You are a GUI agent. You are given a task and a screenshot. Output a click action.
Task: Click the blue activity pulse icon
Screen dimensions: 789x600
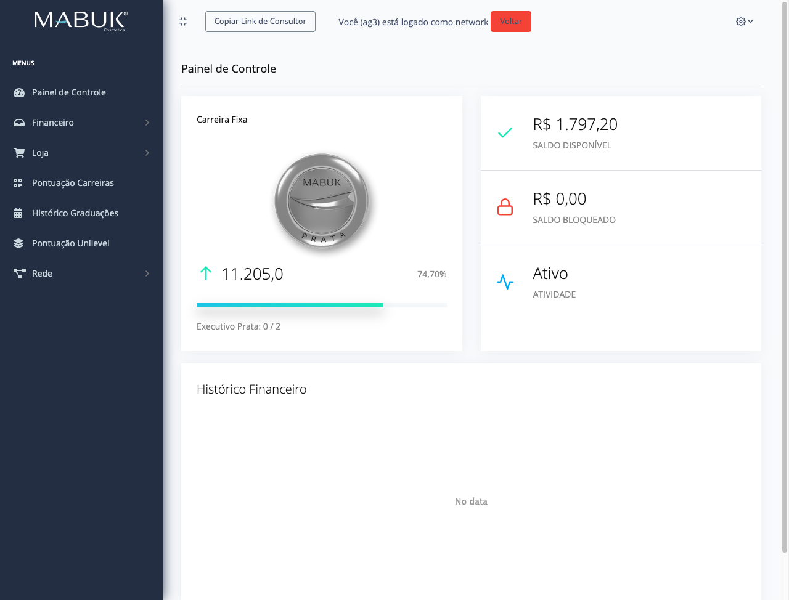click(505, 282)
